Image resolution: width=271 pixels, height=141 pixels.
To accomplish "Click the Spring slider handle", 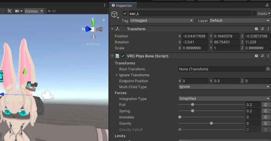I will [192, 111].
